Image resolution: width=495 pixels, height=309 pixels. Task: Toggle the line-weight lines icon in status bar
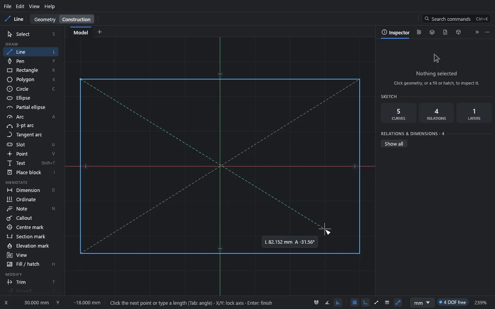(387, 303)
